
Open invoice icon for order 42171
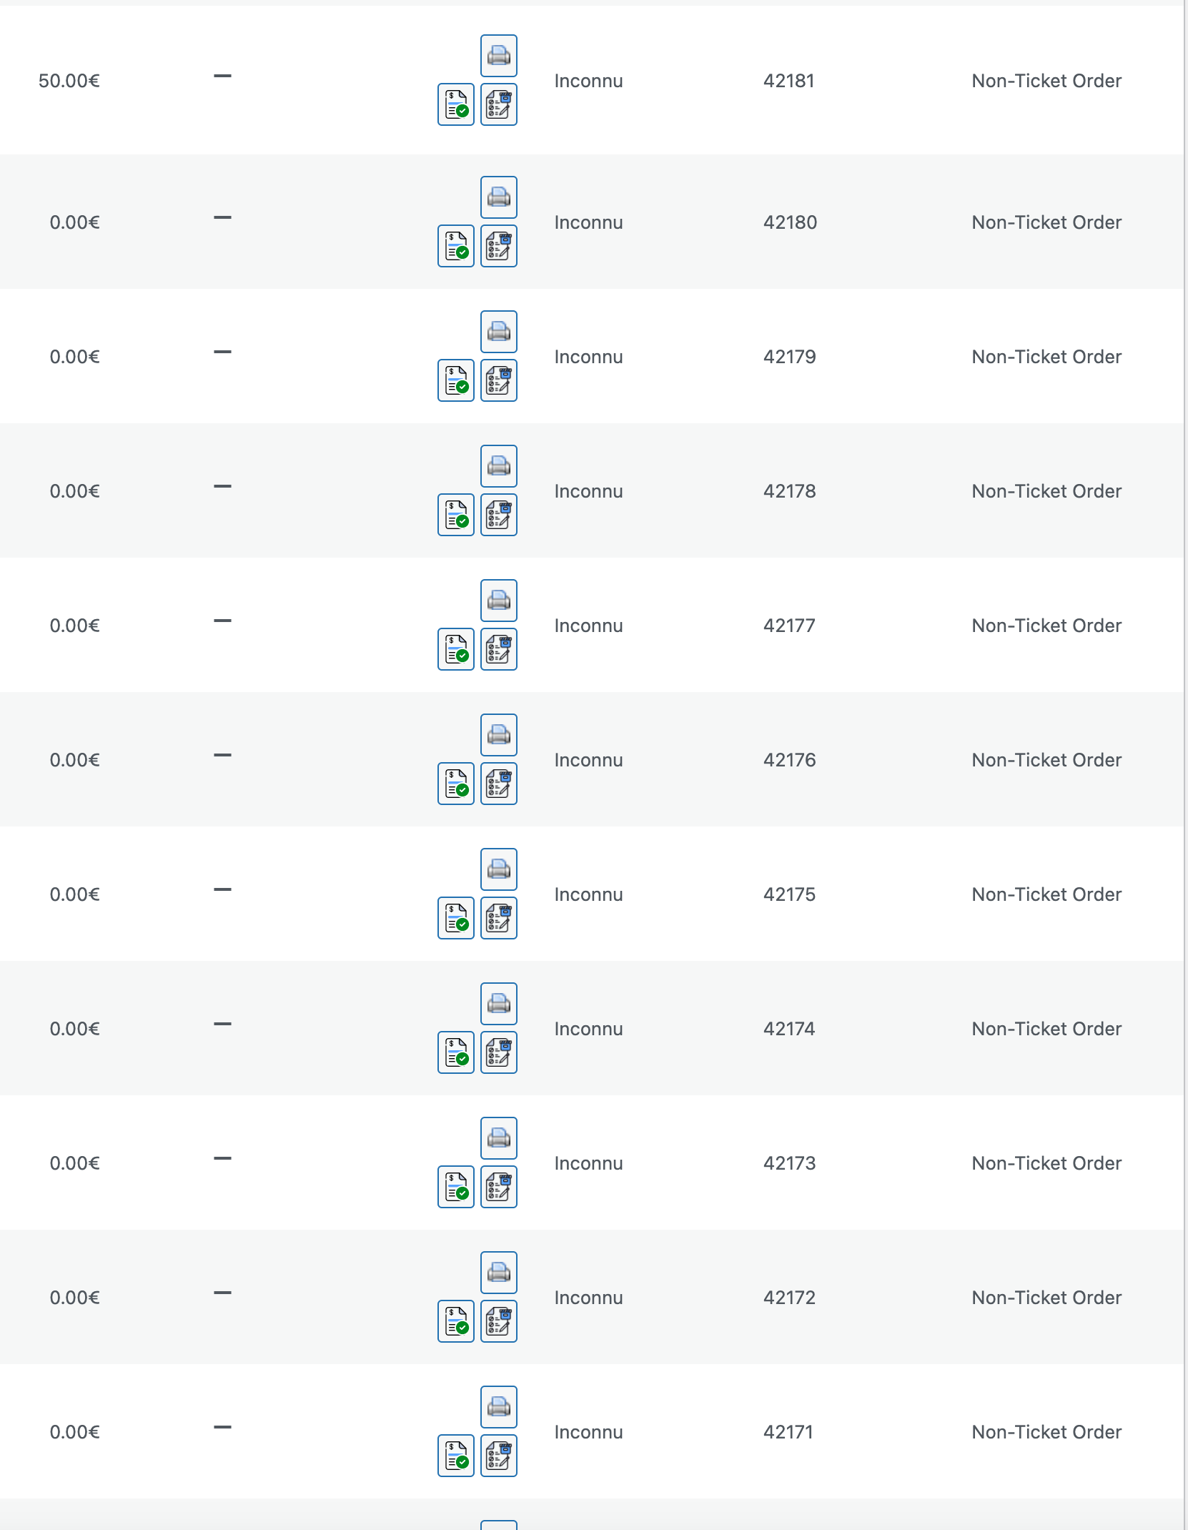pyautogui.click(x=456, y=1456)
